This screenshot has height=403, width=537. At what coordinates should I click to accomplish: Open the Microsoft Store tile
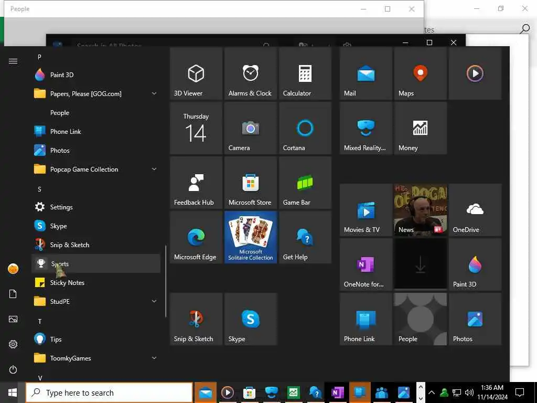[250, 183]
